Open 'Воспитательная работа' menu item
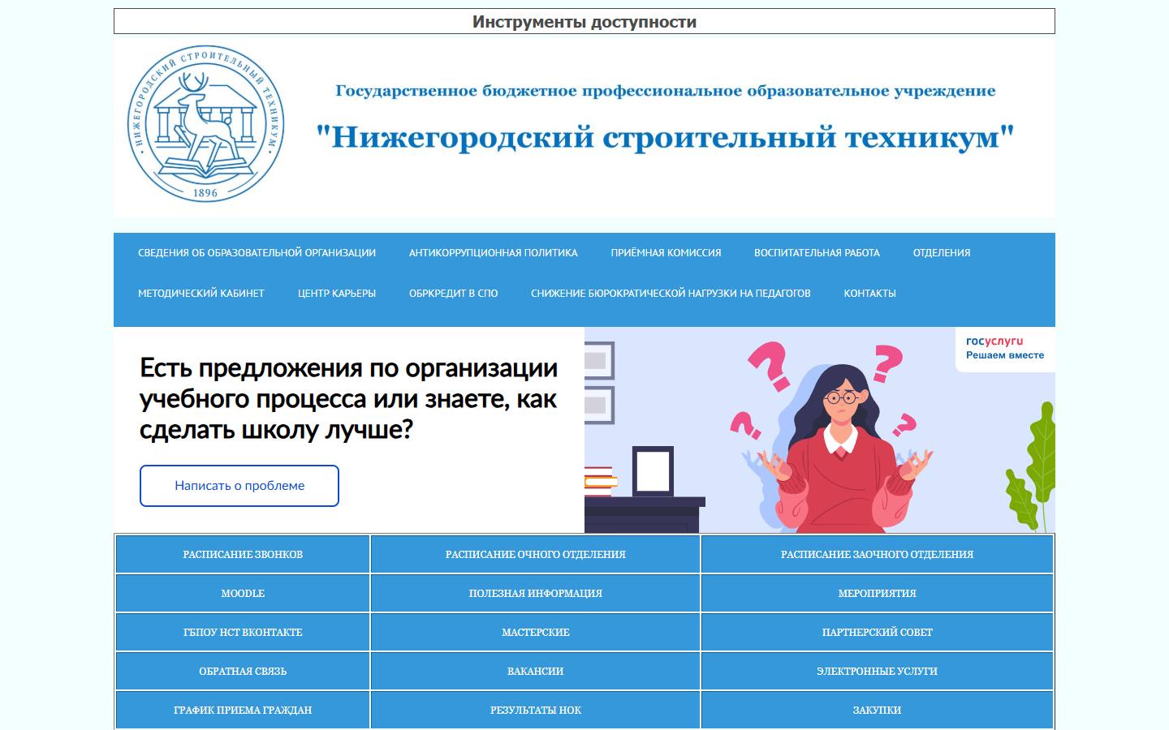The width and height of the screenshot is (1169, 730). [x=817, y=253]
